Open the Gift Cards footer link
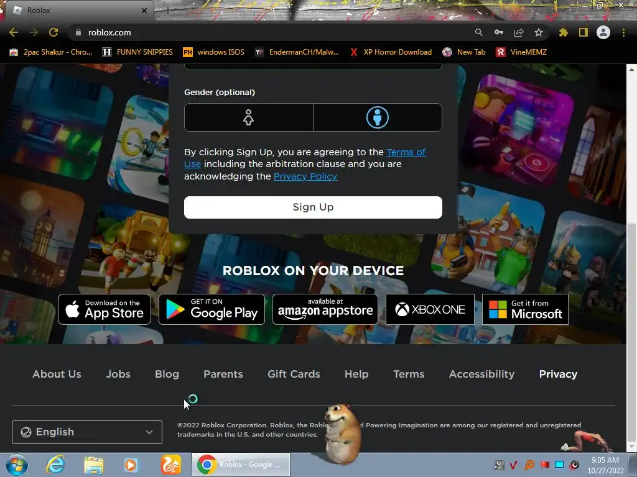The height and width of the screenshot is (477, 637). (x=294, y=374)
